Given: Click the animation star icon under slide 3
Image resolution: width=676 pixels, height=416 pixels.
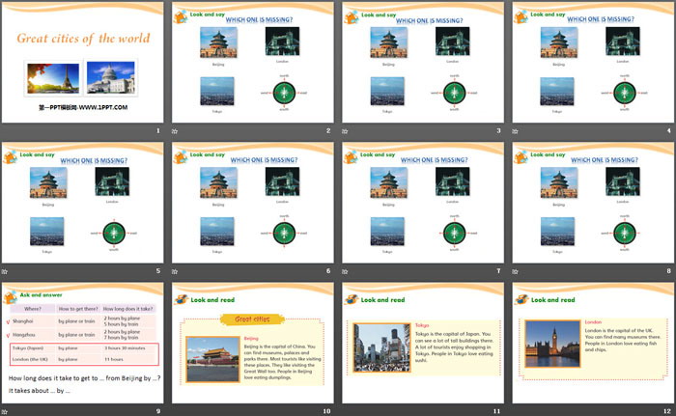Looking at the screenshot, I should click(x=345, y=131).
